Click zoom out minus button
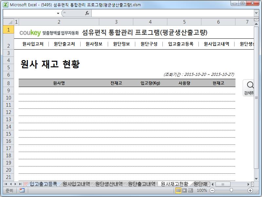The image size is (262, 197). [212, 190]
